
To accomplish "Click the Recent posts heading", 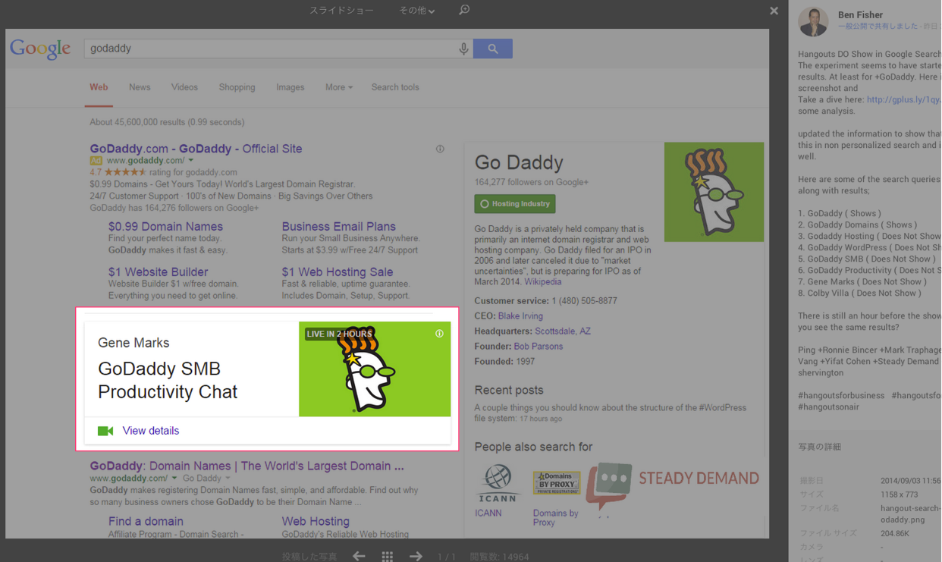I will pos(509,390).
